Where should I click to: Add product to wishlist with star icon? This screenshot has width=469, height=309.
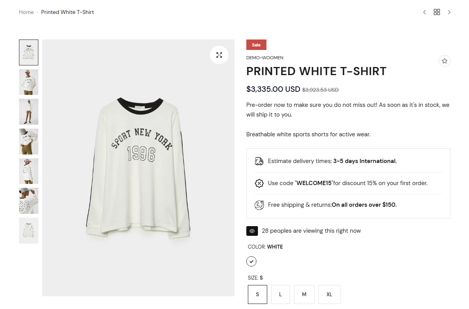[x=444, y=61]
